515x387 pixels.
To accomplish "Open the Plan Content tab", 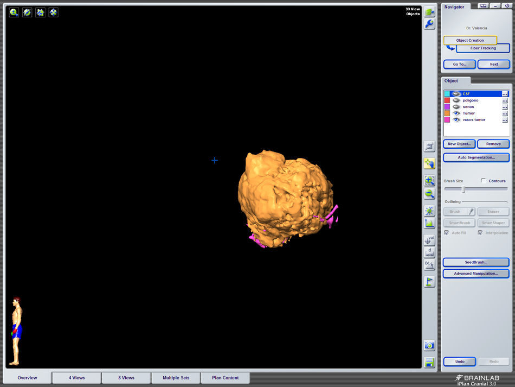I will point(225,378).
